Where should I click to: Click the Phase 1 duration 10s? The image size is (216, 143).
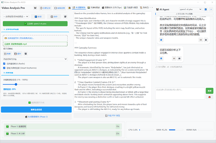[118, 126]
